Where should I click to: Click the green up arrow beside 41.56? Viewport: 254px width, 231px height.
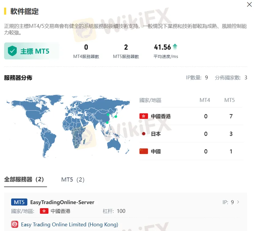175,47
